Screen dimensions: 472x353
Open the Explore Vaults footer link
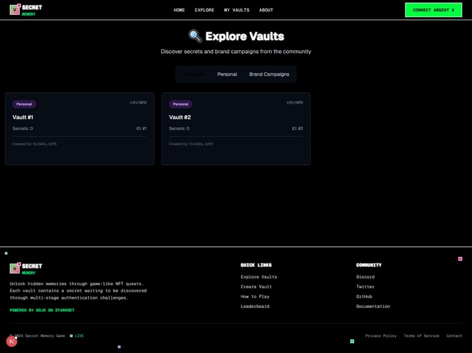(259, 277)
